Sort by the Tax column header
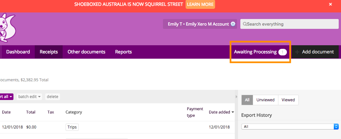This screenshot has width=341, height=139. click(51, 112)
